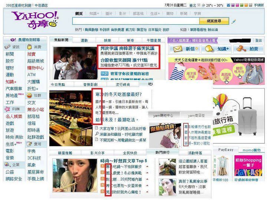Click the 知識+ lightbulb icon
The image size is (267, 200).
[x=209, y=49]
